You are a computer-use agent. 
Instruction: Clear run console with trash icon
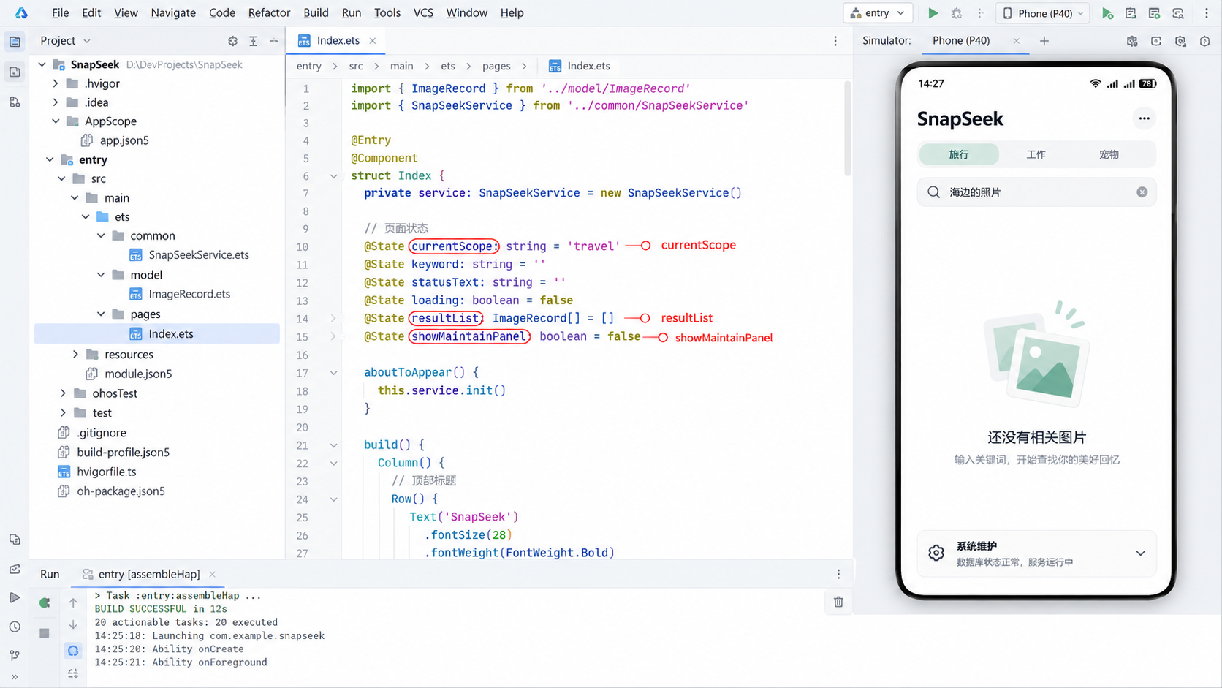[x=838, y=602]
